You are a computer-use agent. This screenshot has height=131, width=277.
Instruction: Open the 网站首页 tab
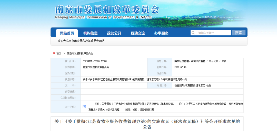[x=67, y=33]
